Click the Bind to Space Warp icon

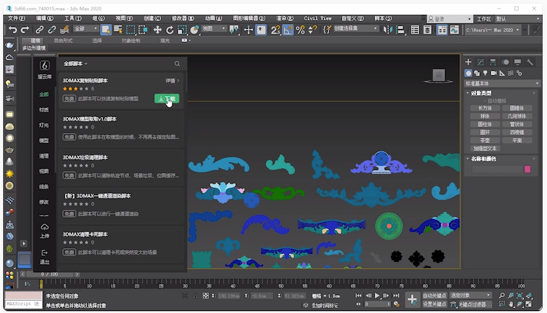64,30
